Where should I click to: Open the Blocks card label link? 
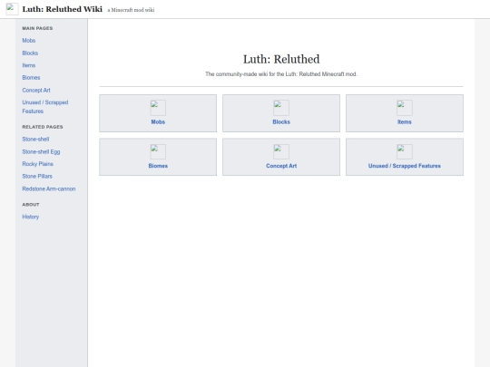[x=281, y=122]
